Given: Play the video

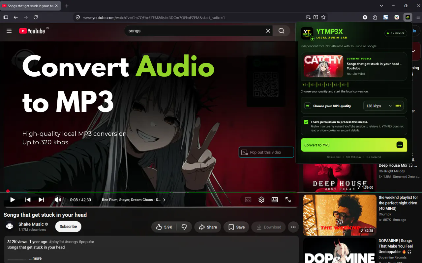Looking at the screenshot, I should (13, 200).
